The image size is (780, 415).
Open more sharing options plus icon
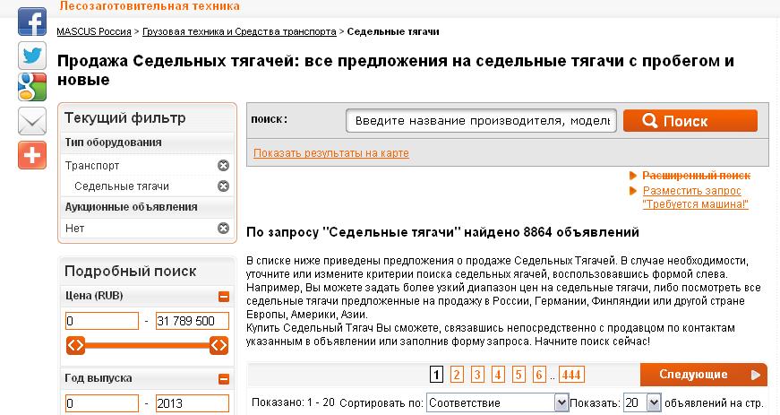click(x=32, y=155)
